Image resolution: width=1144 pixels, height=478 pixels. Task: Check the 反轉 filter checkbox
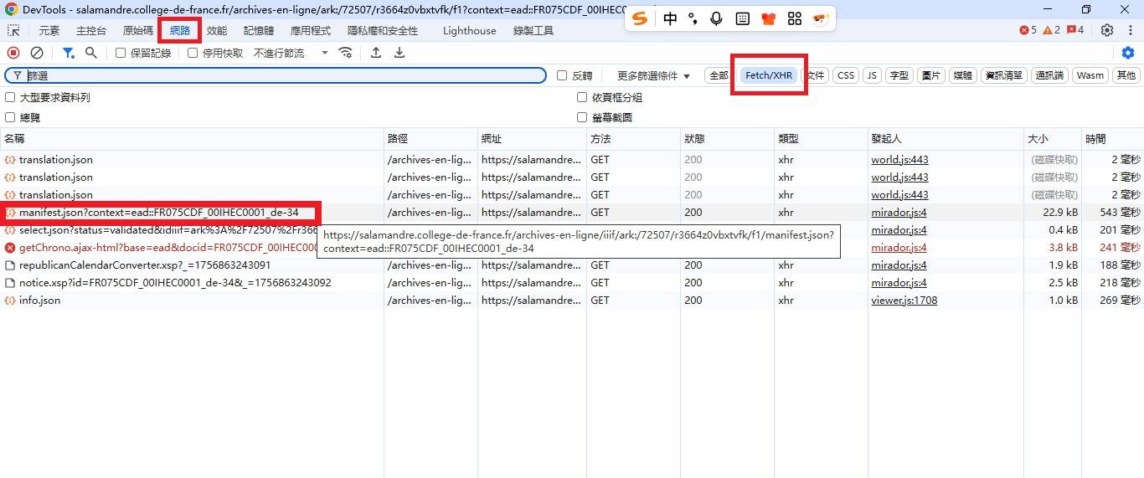coord(562,75)
